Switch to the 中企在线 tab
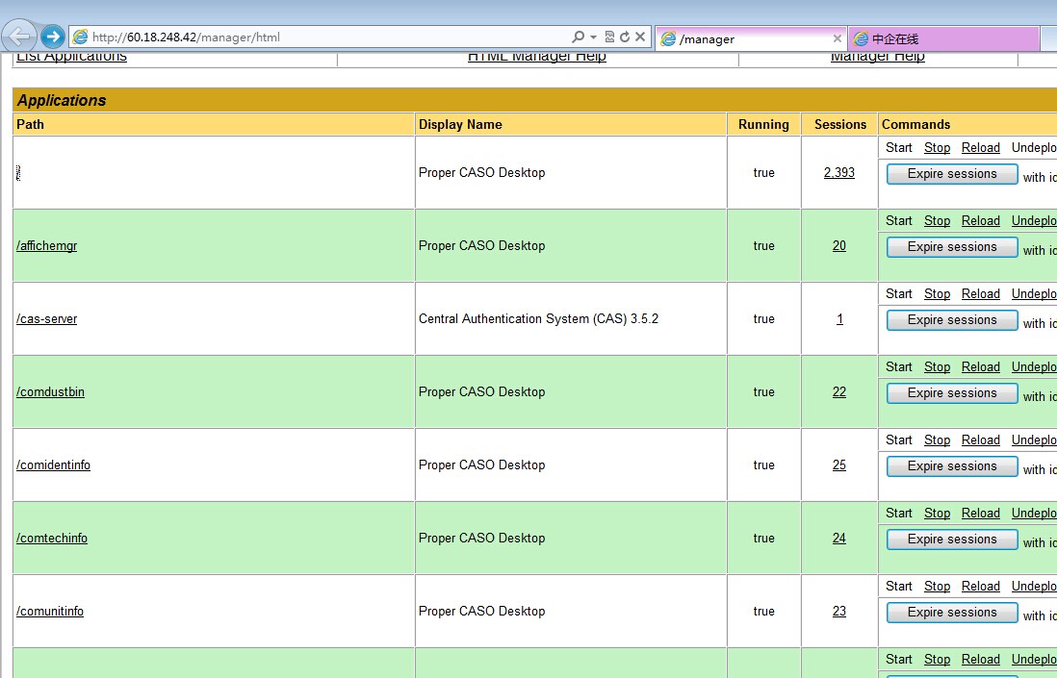The height and width of the screenshot is (678, 1057). [943, 39]
